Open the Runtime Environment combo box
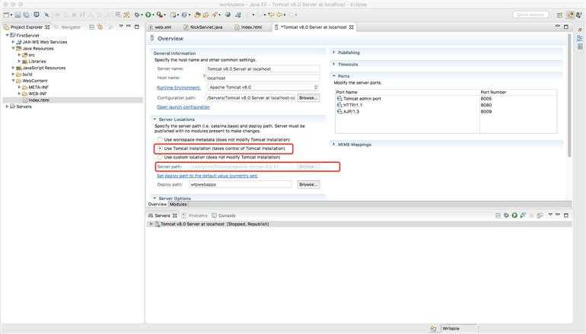 click(263, 87)
